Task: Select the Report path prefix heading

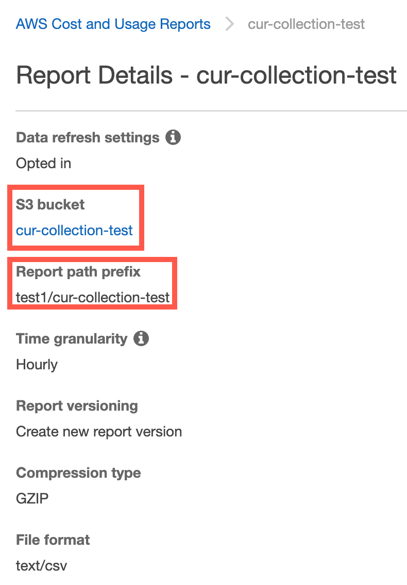Action: (x=78, y=272)
